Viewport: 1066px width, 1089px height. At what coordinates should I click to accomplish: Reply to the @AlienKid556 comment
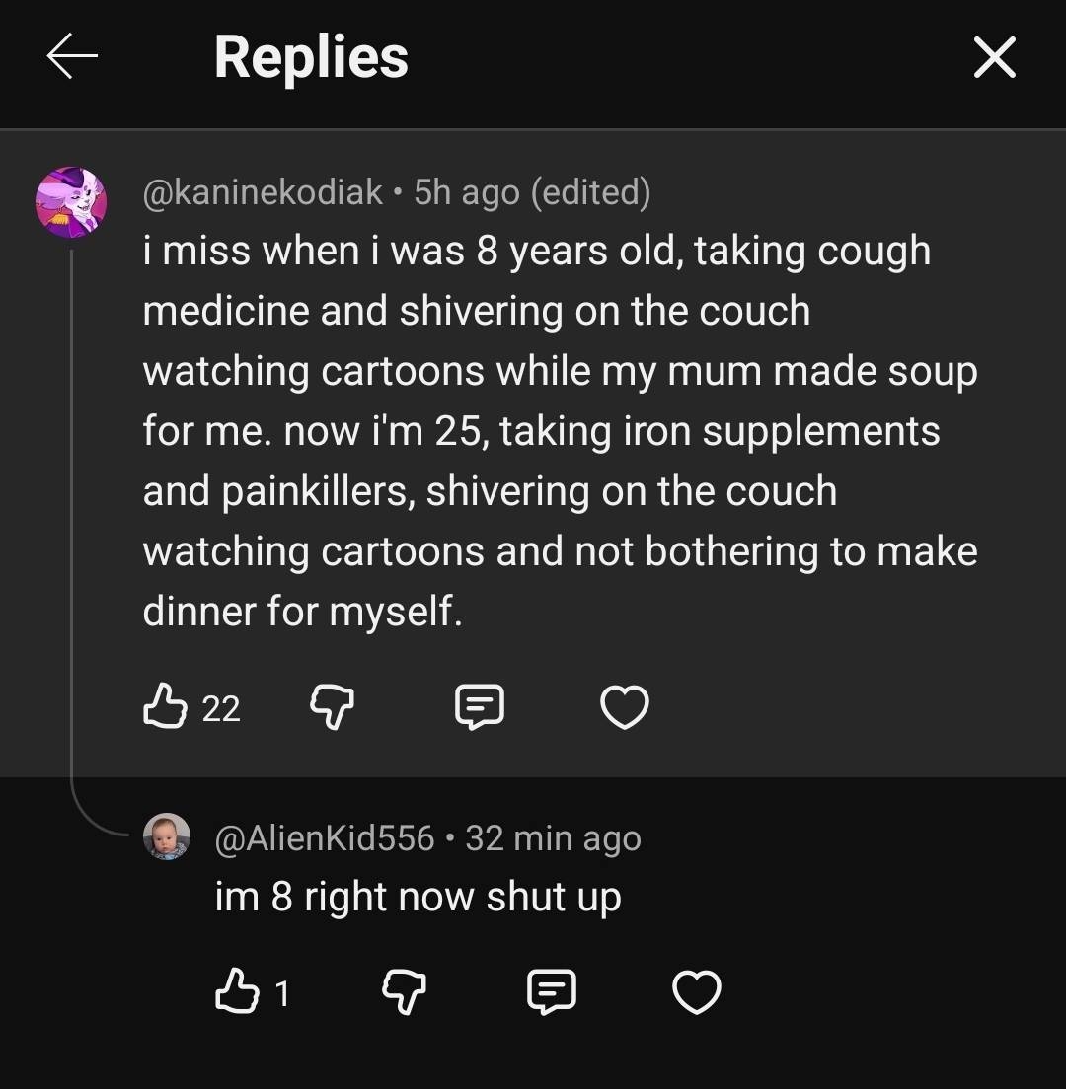pos(551,992)
